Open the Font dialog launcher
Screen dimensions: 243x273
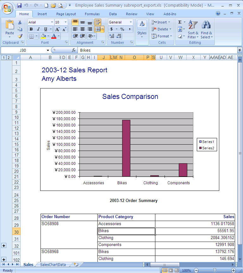point(66,42)
